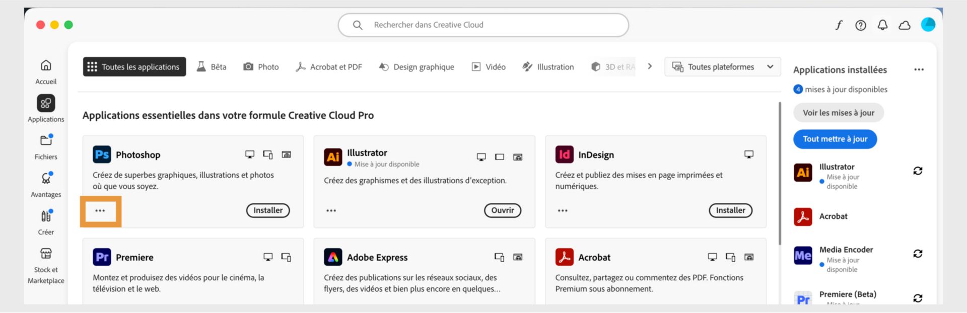Click the Adobe Express app icon
This screenshot has width=967, height=313.
click(333, 257)
